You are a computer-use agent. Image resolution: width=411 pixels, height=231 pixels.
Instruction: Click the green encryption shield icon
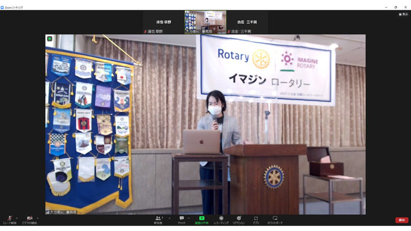point(50,39)
